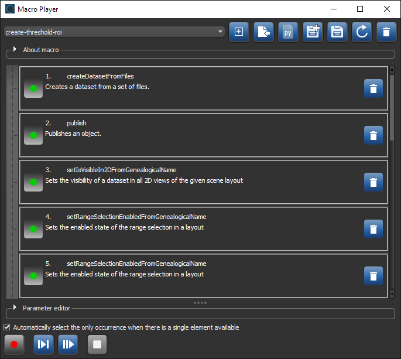The image size is (401, 359).
Task: Delete the createDatasetFromFiles step
Action: pyautogui.click(x=373, y=89)
